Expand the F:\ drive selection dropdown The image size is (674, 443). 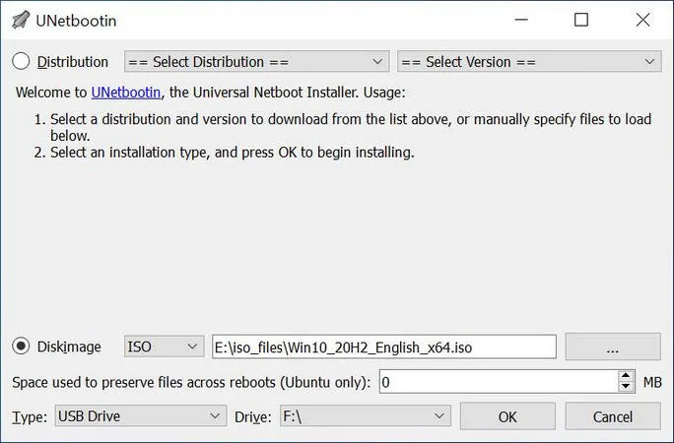click(366, 416)
